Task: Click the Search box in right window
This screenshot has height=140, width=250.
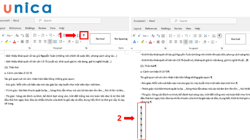Action: (203, 21)
